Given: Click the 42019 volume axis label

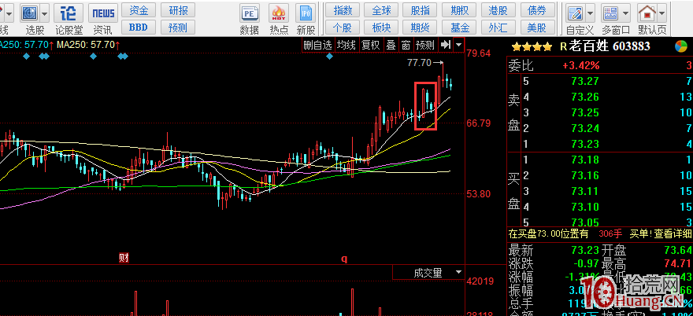Looking at the screenshot, I should click(480, 281).
